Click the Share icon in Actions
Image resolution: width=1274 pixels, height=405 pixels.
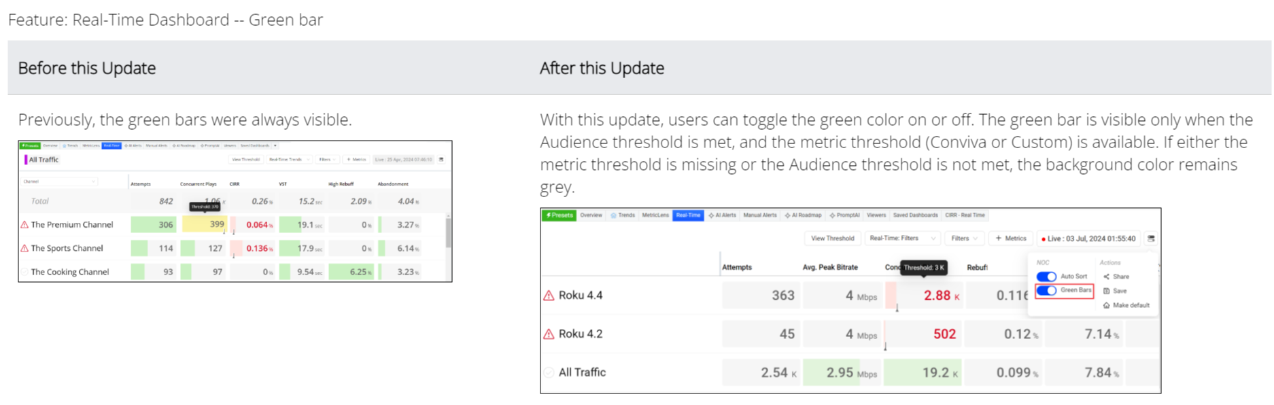[1107, 277]
